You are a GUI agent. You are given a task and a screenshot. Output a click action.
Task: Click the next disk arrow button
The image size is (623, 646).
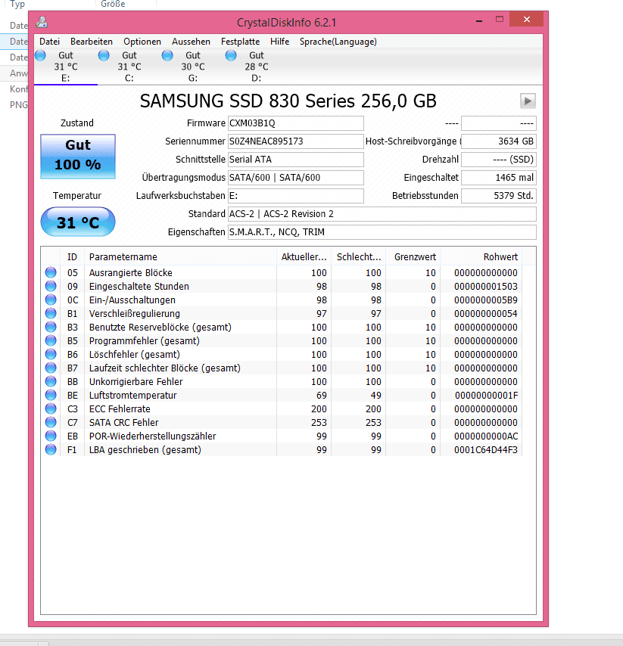pos(528,101)
